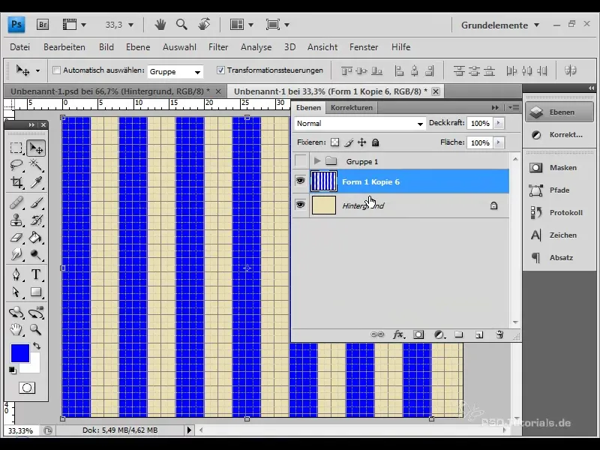
Task: Create new adjustment layer
Action: 439,334
